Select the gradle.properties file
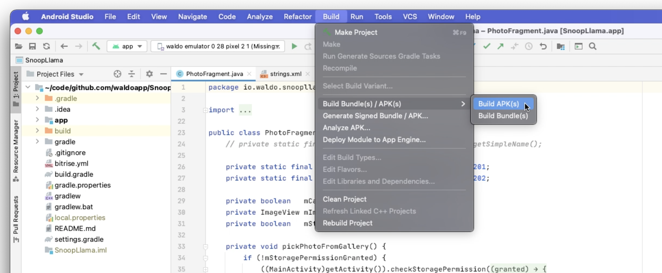Screen dimensions: 662x273 coord(82,185)
